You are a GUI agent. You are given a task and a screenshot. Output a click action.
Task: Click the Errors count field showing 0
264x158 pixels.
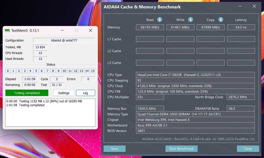pyautogui.click(x=88, y=79)
